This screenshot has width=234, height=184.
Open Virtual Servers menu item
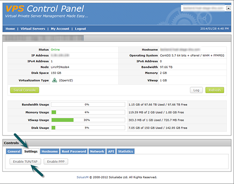(33, 29)
